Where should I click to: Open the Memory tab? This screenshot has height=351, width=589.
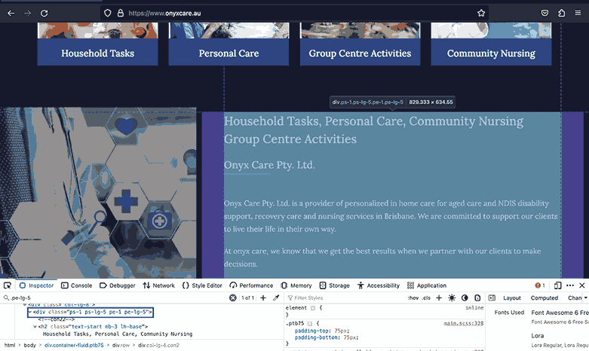point(296,285)
